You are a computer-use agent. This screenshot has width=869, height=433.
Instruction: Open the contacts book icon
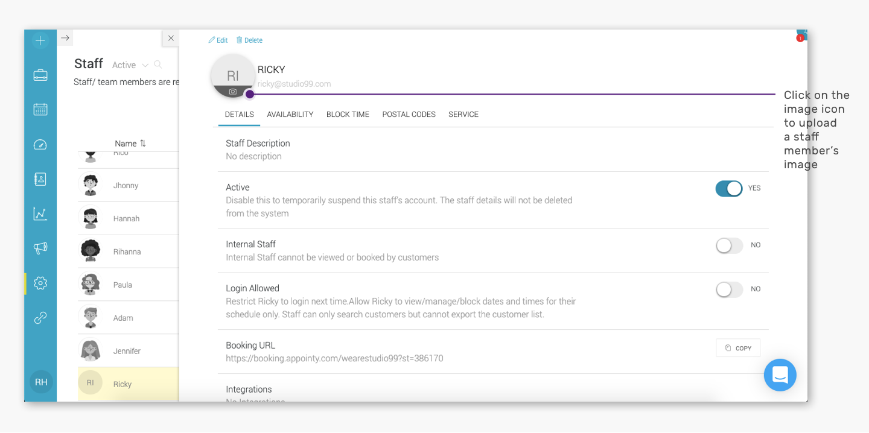(x=40, y=179)
